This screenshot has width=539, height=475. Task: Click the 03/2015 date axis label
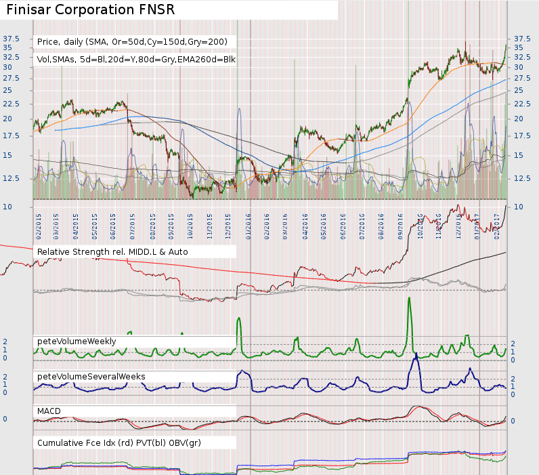(56, 227)
